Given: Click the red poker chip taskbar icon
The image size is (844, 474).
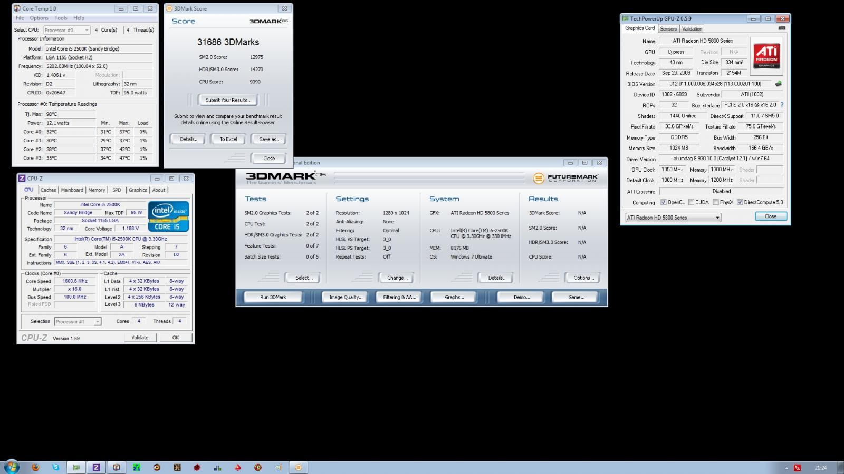Looking at the screenshot, I should point(258,467).
